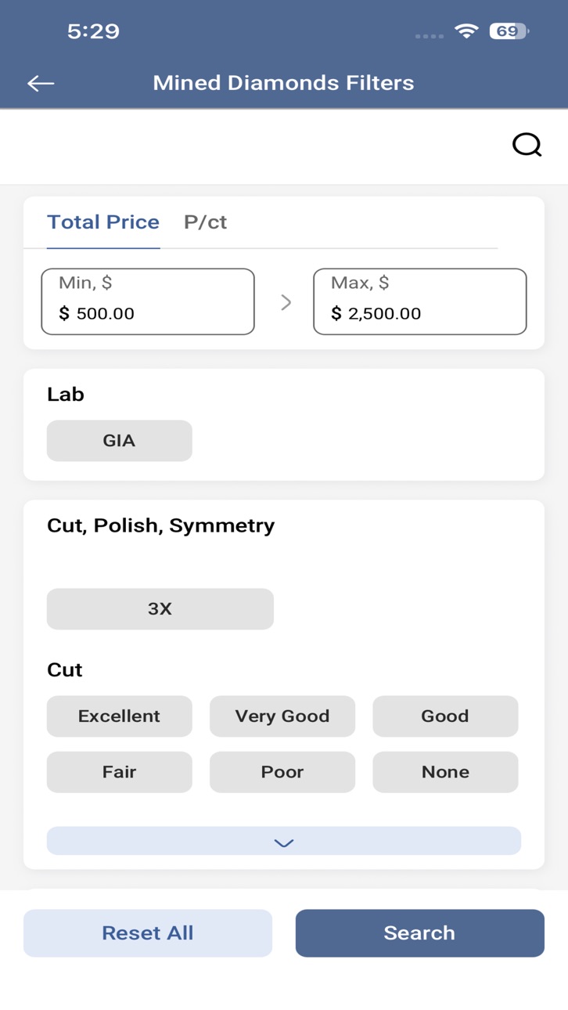Go back using the arrow icon
568x1010 pixels.
tap(41, 83)
